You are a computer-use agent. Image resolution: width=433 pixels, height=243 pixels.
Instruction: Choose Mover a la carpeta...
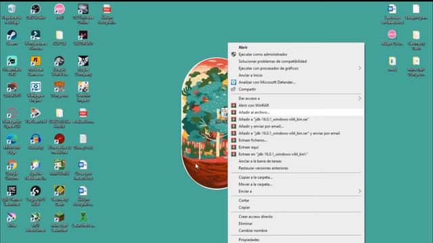pos(296,184)
